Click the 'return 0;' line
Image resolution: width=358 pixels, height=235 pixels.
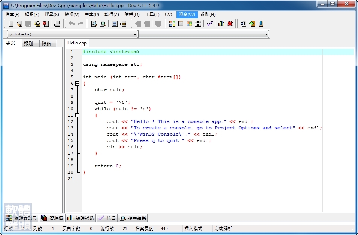[108, 166]
